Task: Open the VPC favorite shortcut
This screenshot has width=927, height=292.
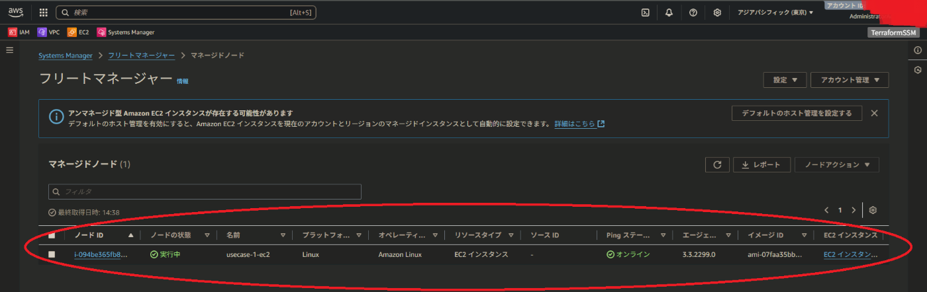Action: click(x=48, y=32)
